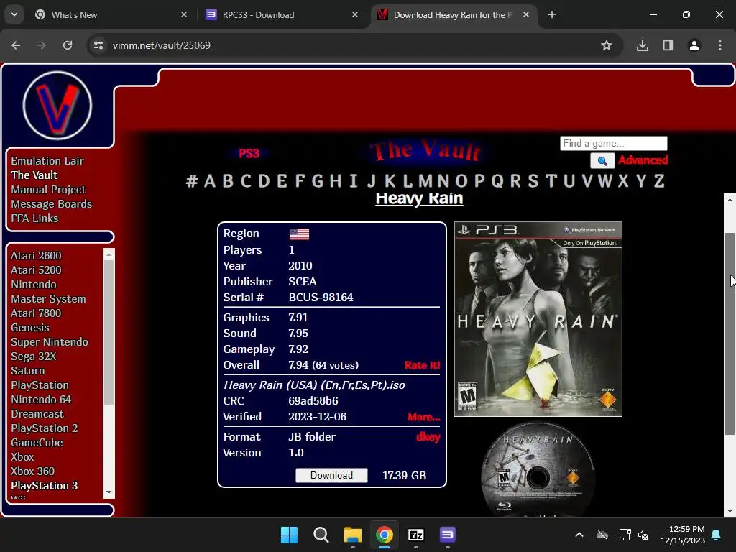Reload the page with the refresh icon
This screenshot has width=736, height=552.
tap(68, 45)
